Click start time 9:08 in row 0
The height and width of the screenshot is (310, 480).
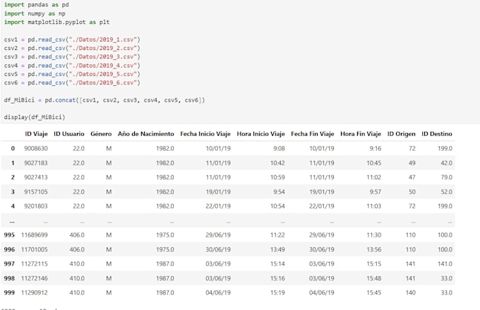pos(279,149)
